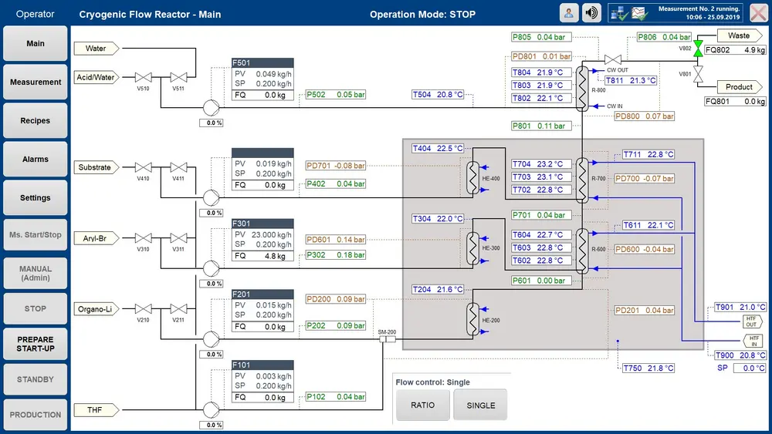Viewport: 772px width, 434px height.
Task: Close the application with red X
Action: pyautogui.click(x=759, y=13)
